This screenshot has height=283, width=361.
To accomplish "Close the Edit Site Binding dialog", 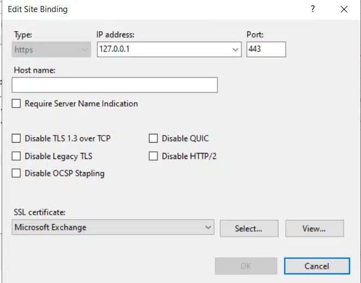I will click(x=344, y=9).
